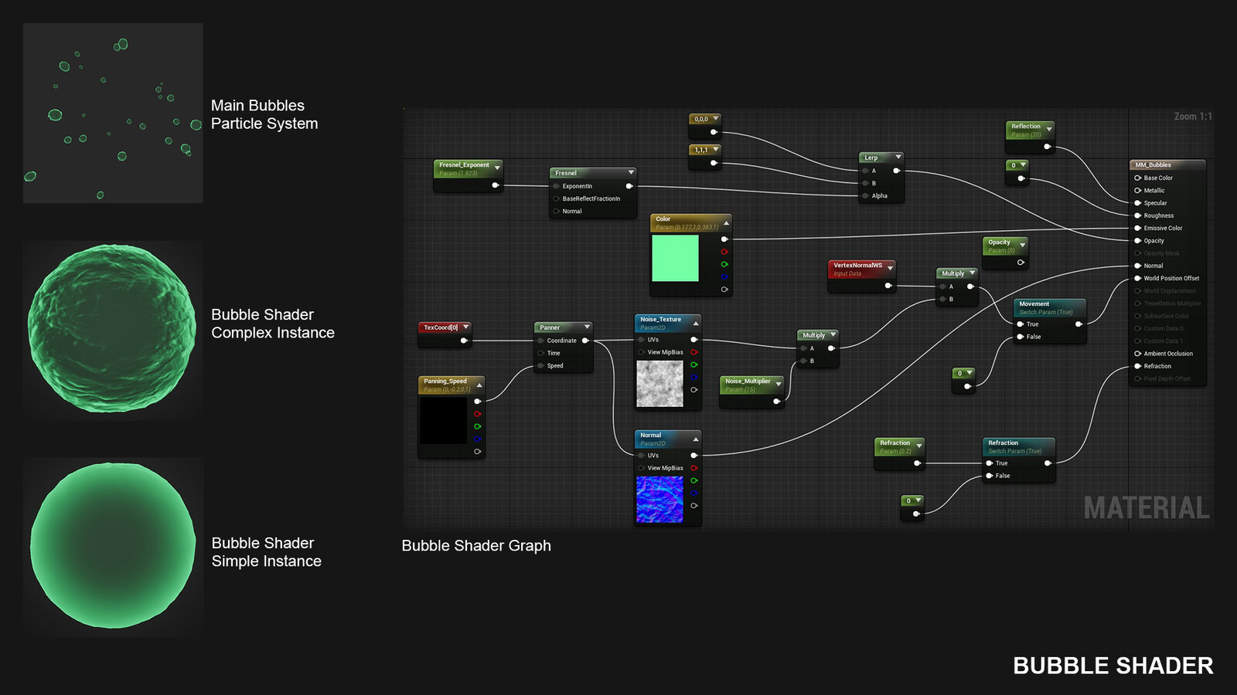Click the Coordinate input pin on the Panner node
1237x695 pixels.
(540, 341)
